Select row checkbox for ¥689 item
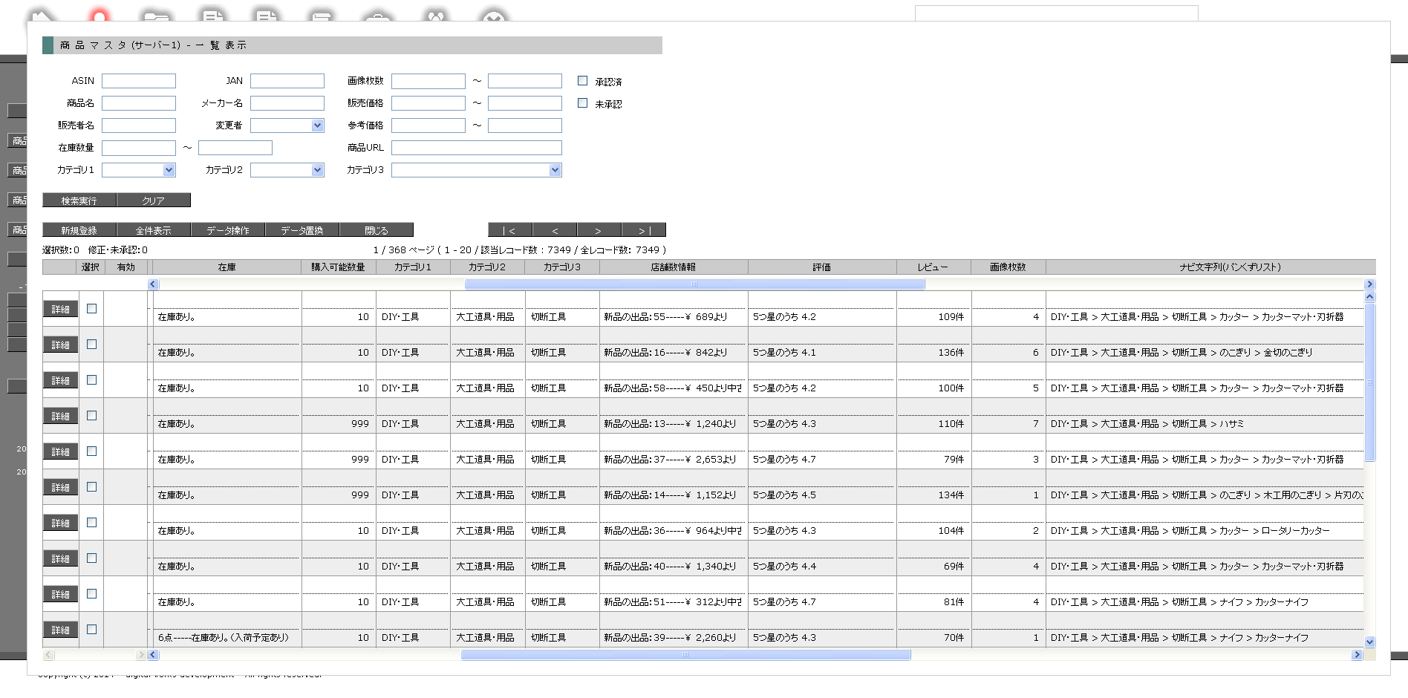 [x=91, y=308]
